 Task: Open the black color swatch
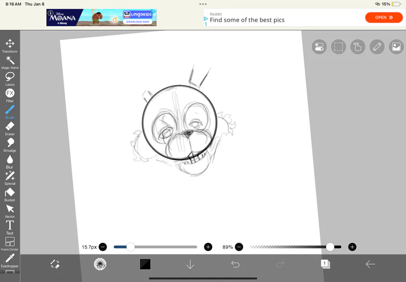[145, 264]
